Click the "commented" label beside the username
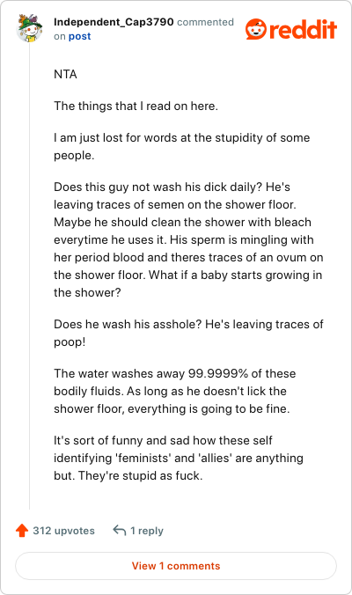Viewport: 352px width, 595px height. pyautogui.click(x=205, y=22)
